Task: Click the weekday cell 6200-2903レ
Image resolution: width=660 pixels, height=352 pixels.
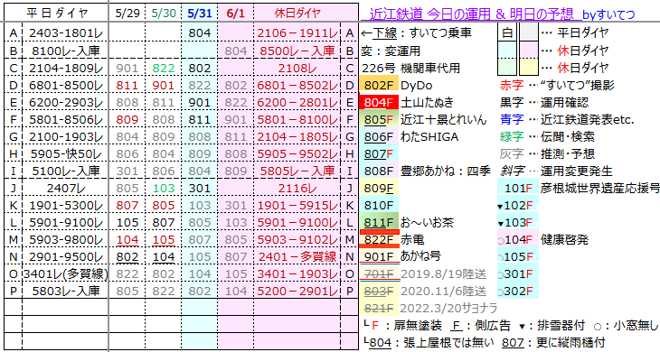Action: click(x=66, y=103)
